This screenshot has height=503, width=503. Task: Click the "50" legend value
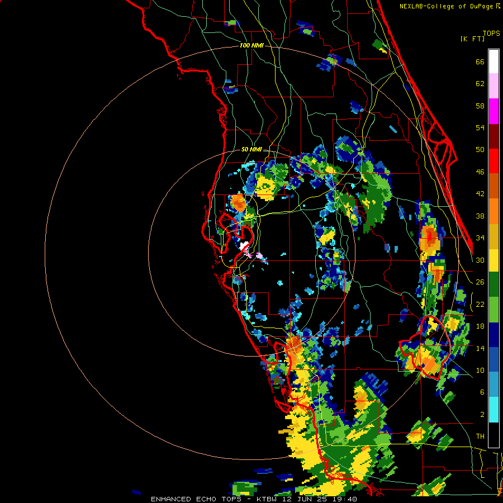[x=480, y=150]
